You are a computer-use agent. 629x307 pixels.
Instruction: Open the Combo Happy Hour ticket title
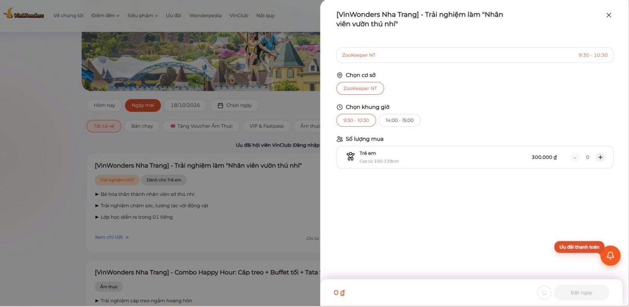pyautogui.click(x=207, y=272)
